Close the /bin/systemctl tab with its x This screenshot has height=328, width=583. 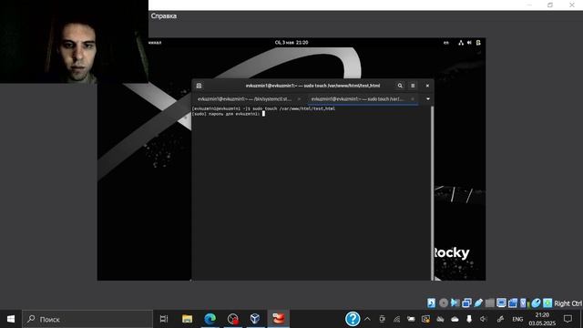(x=299, y=99)
